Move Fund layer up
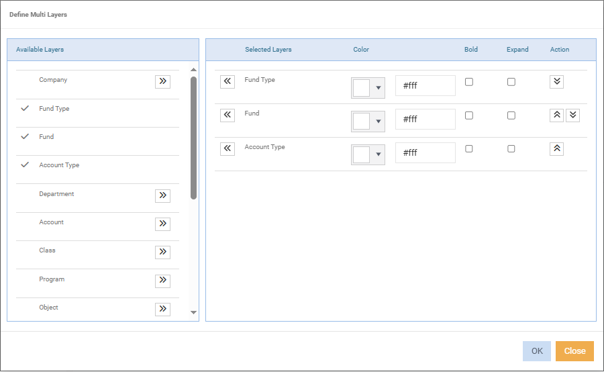This screenshot has width=604, height=372. click(556, 115)
